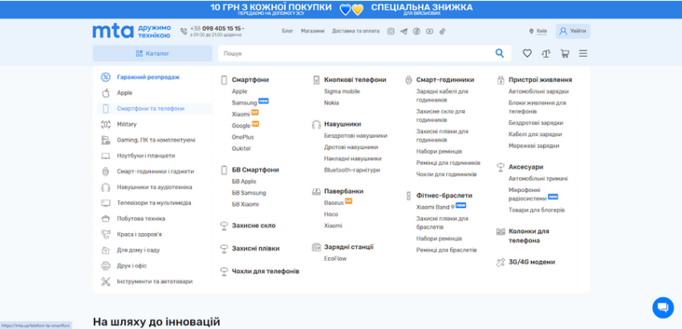Open the Instagram social icon

tap(391, 31)
